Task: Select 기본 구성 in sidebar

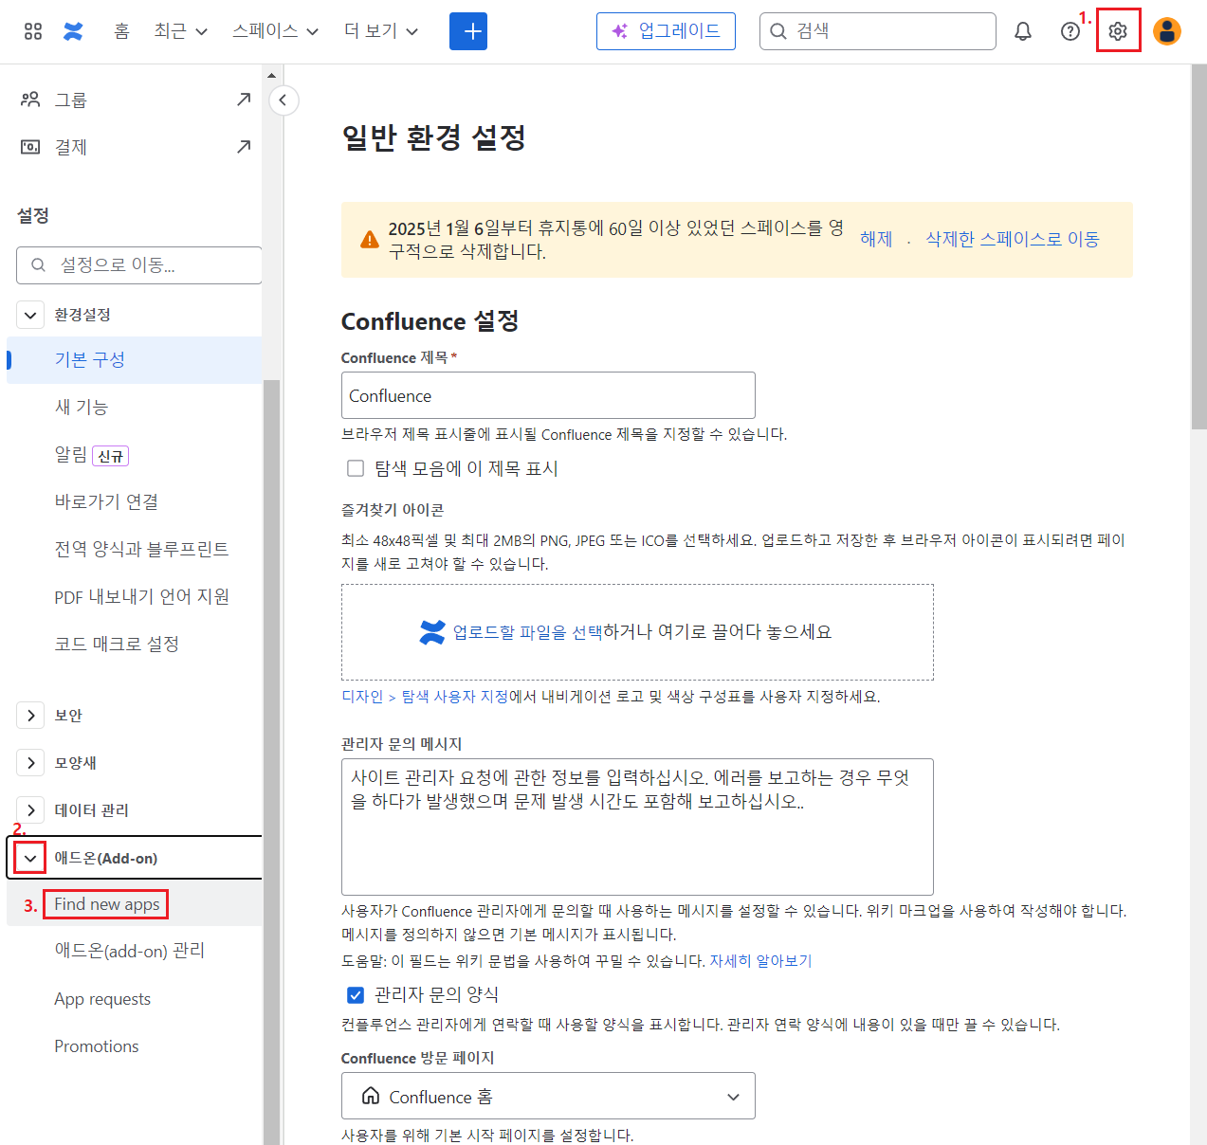Action: 134,360
